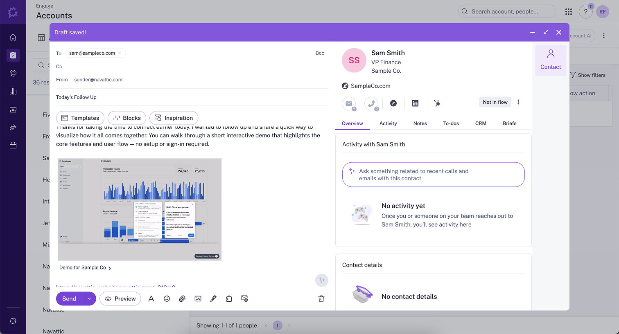This screenshot has width=619, height=334.
Task: Open the emoji picker in email toolbar
Action: click(x=167, y=299)
